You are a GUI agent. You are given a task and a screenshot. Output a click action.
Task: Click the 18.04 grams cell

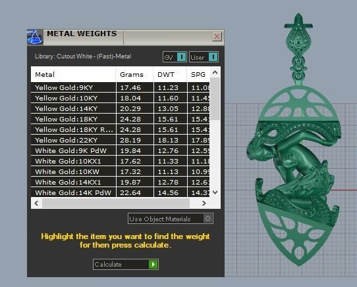(134, 98)
